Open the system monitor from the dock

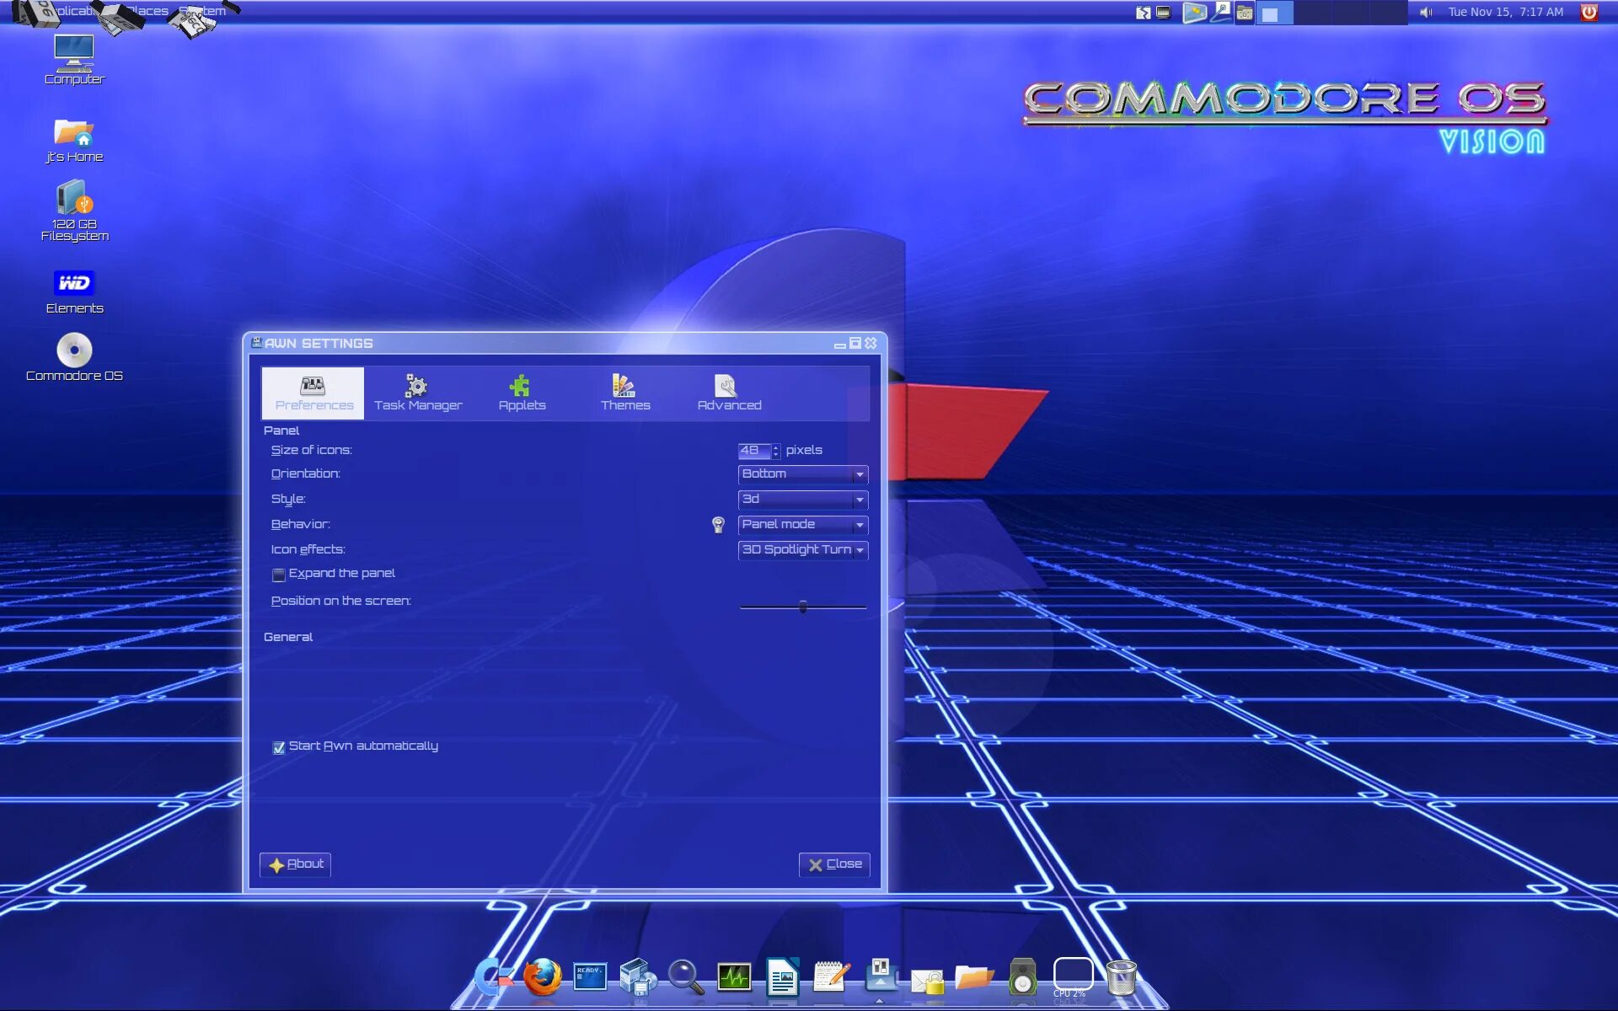coord(734,975)
